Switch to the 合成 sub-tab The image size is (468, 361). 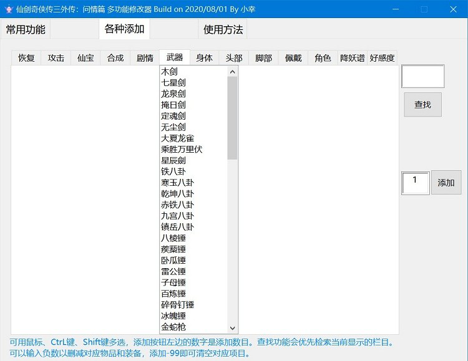[x=115, y=58]
